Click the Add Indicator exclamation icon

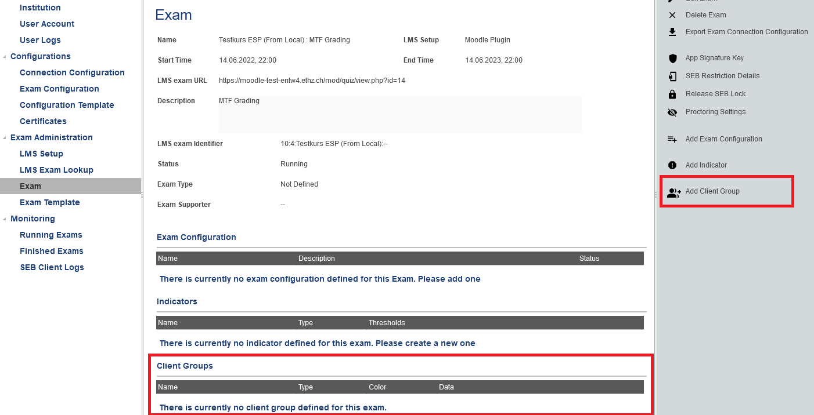coord(672,165)
